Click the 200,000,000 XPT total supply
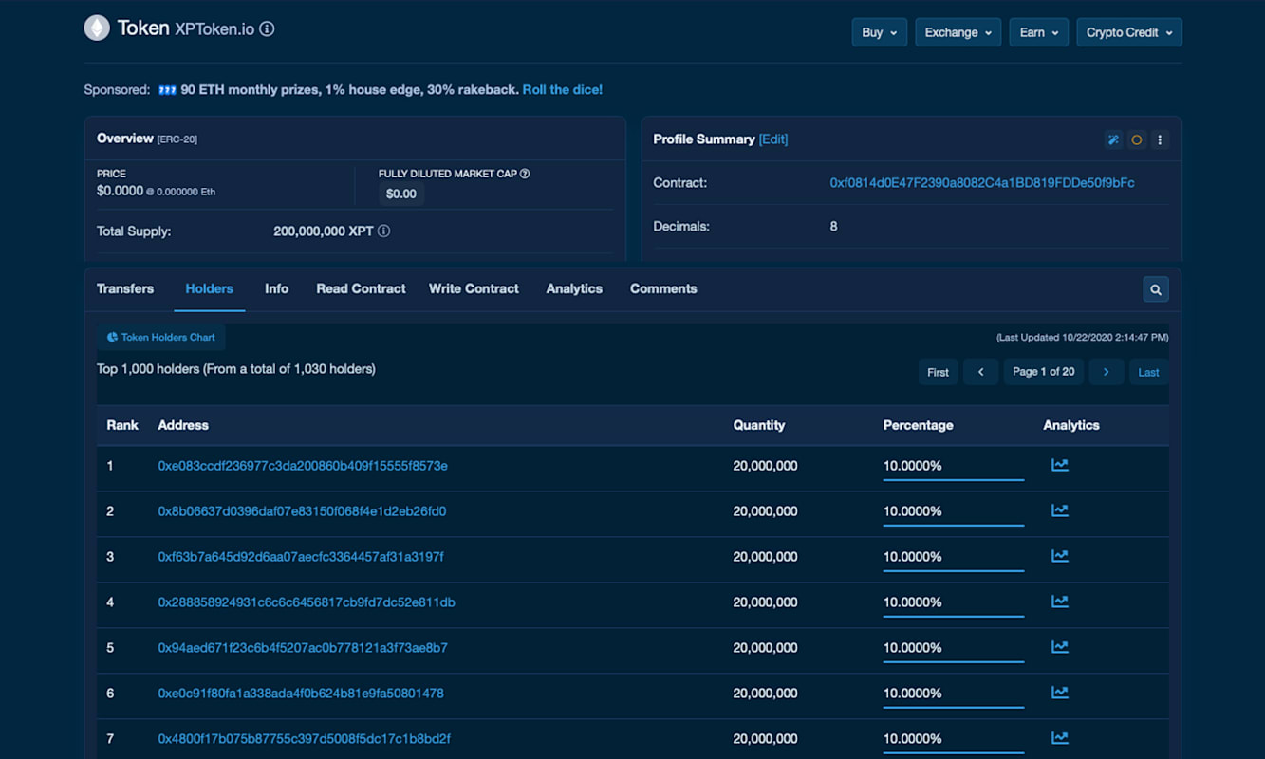The width and height of the screenshot is (1265, 759). tap(323, 231)
